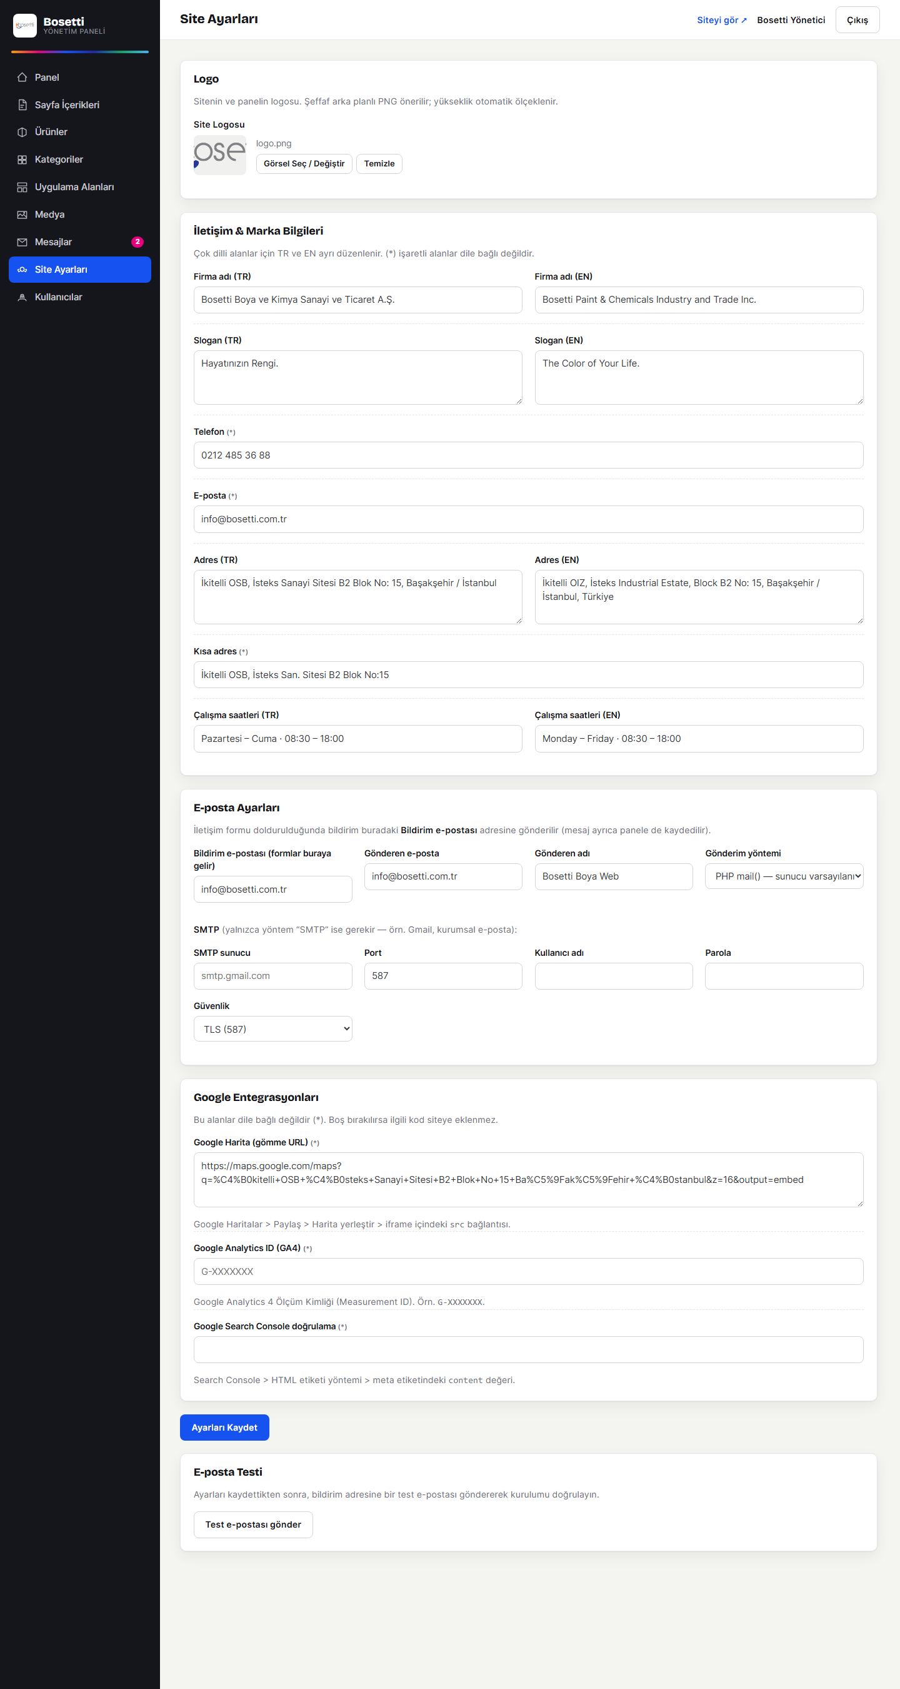
Task: Click the Adres (TR) textarea
Action: pos(358,597)
